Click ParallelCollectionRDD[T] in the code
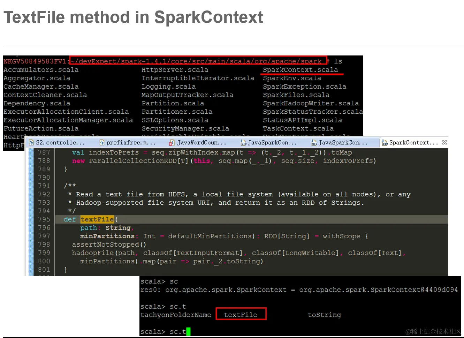464x338 pixels. point(139,161)
